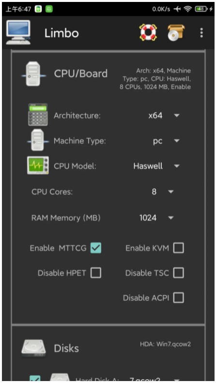Screen dimensions: 216x383
Task: Tick the Disable TSC checkbox
Action: tap(178, 273)
